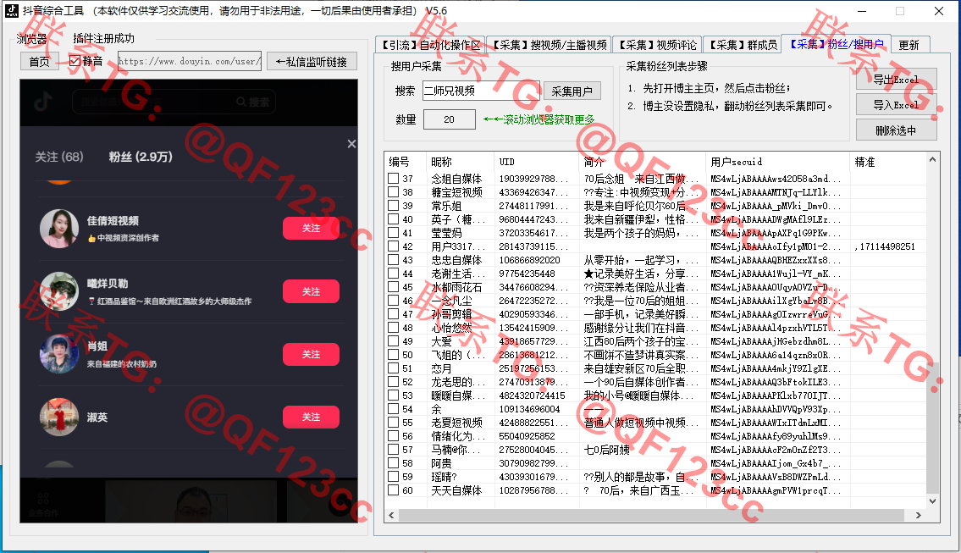The height and width of the screenshot is (553, 961).
Task: Select nickname 念姐自媒体 in table
Action: tap(456, 179)
